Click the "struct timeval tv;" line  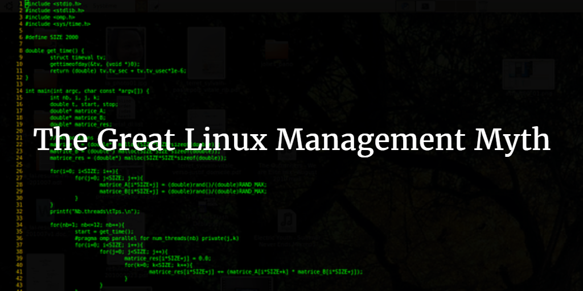[78, 57]
